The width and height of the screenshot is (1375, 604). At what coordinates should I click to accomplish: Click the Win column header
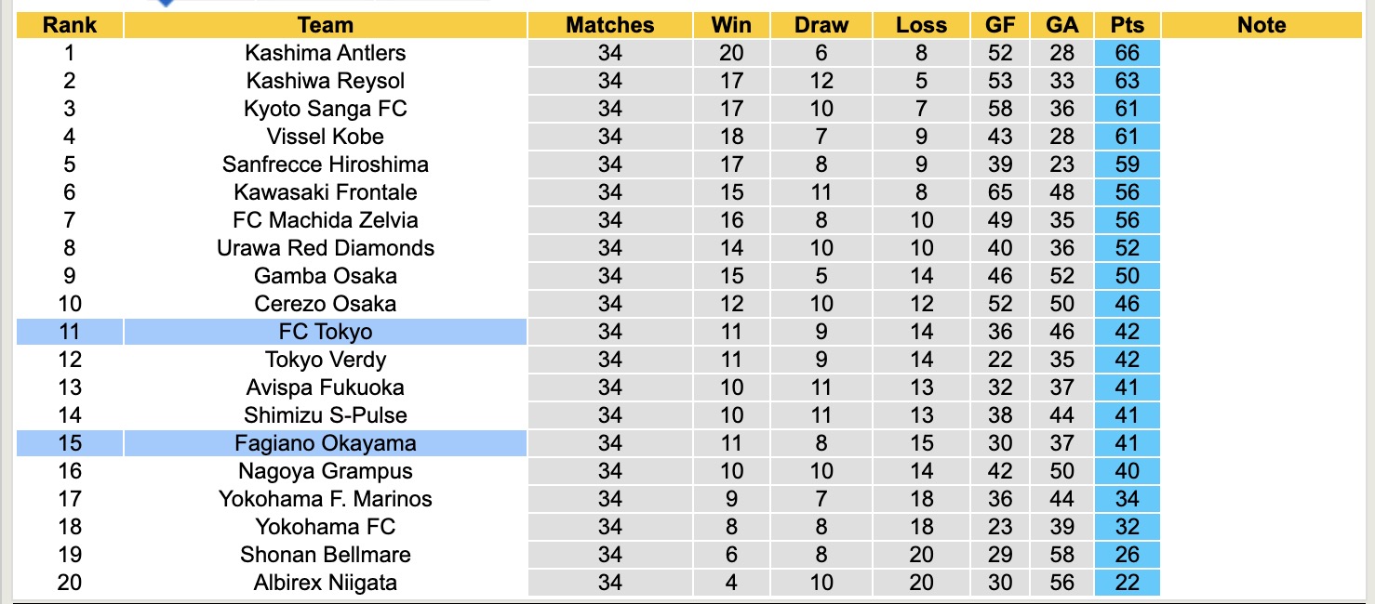coord(731,25)
